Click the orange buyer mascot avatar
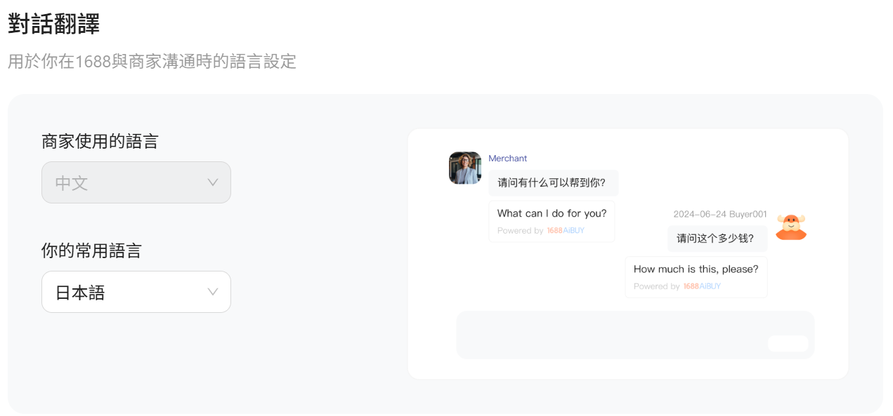Screen dimensions: 893x416 [x=791, y=227]
